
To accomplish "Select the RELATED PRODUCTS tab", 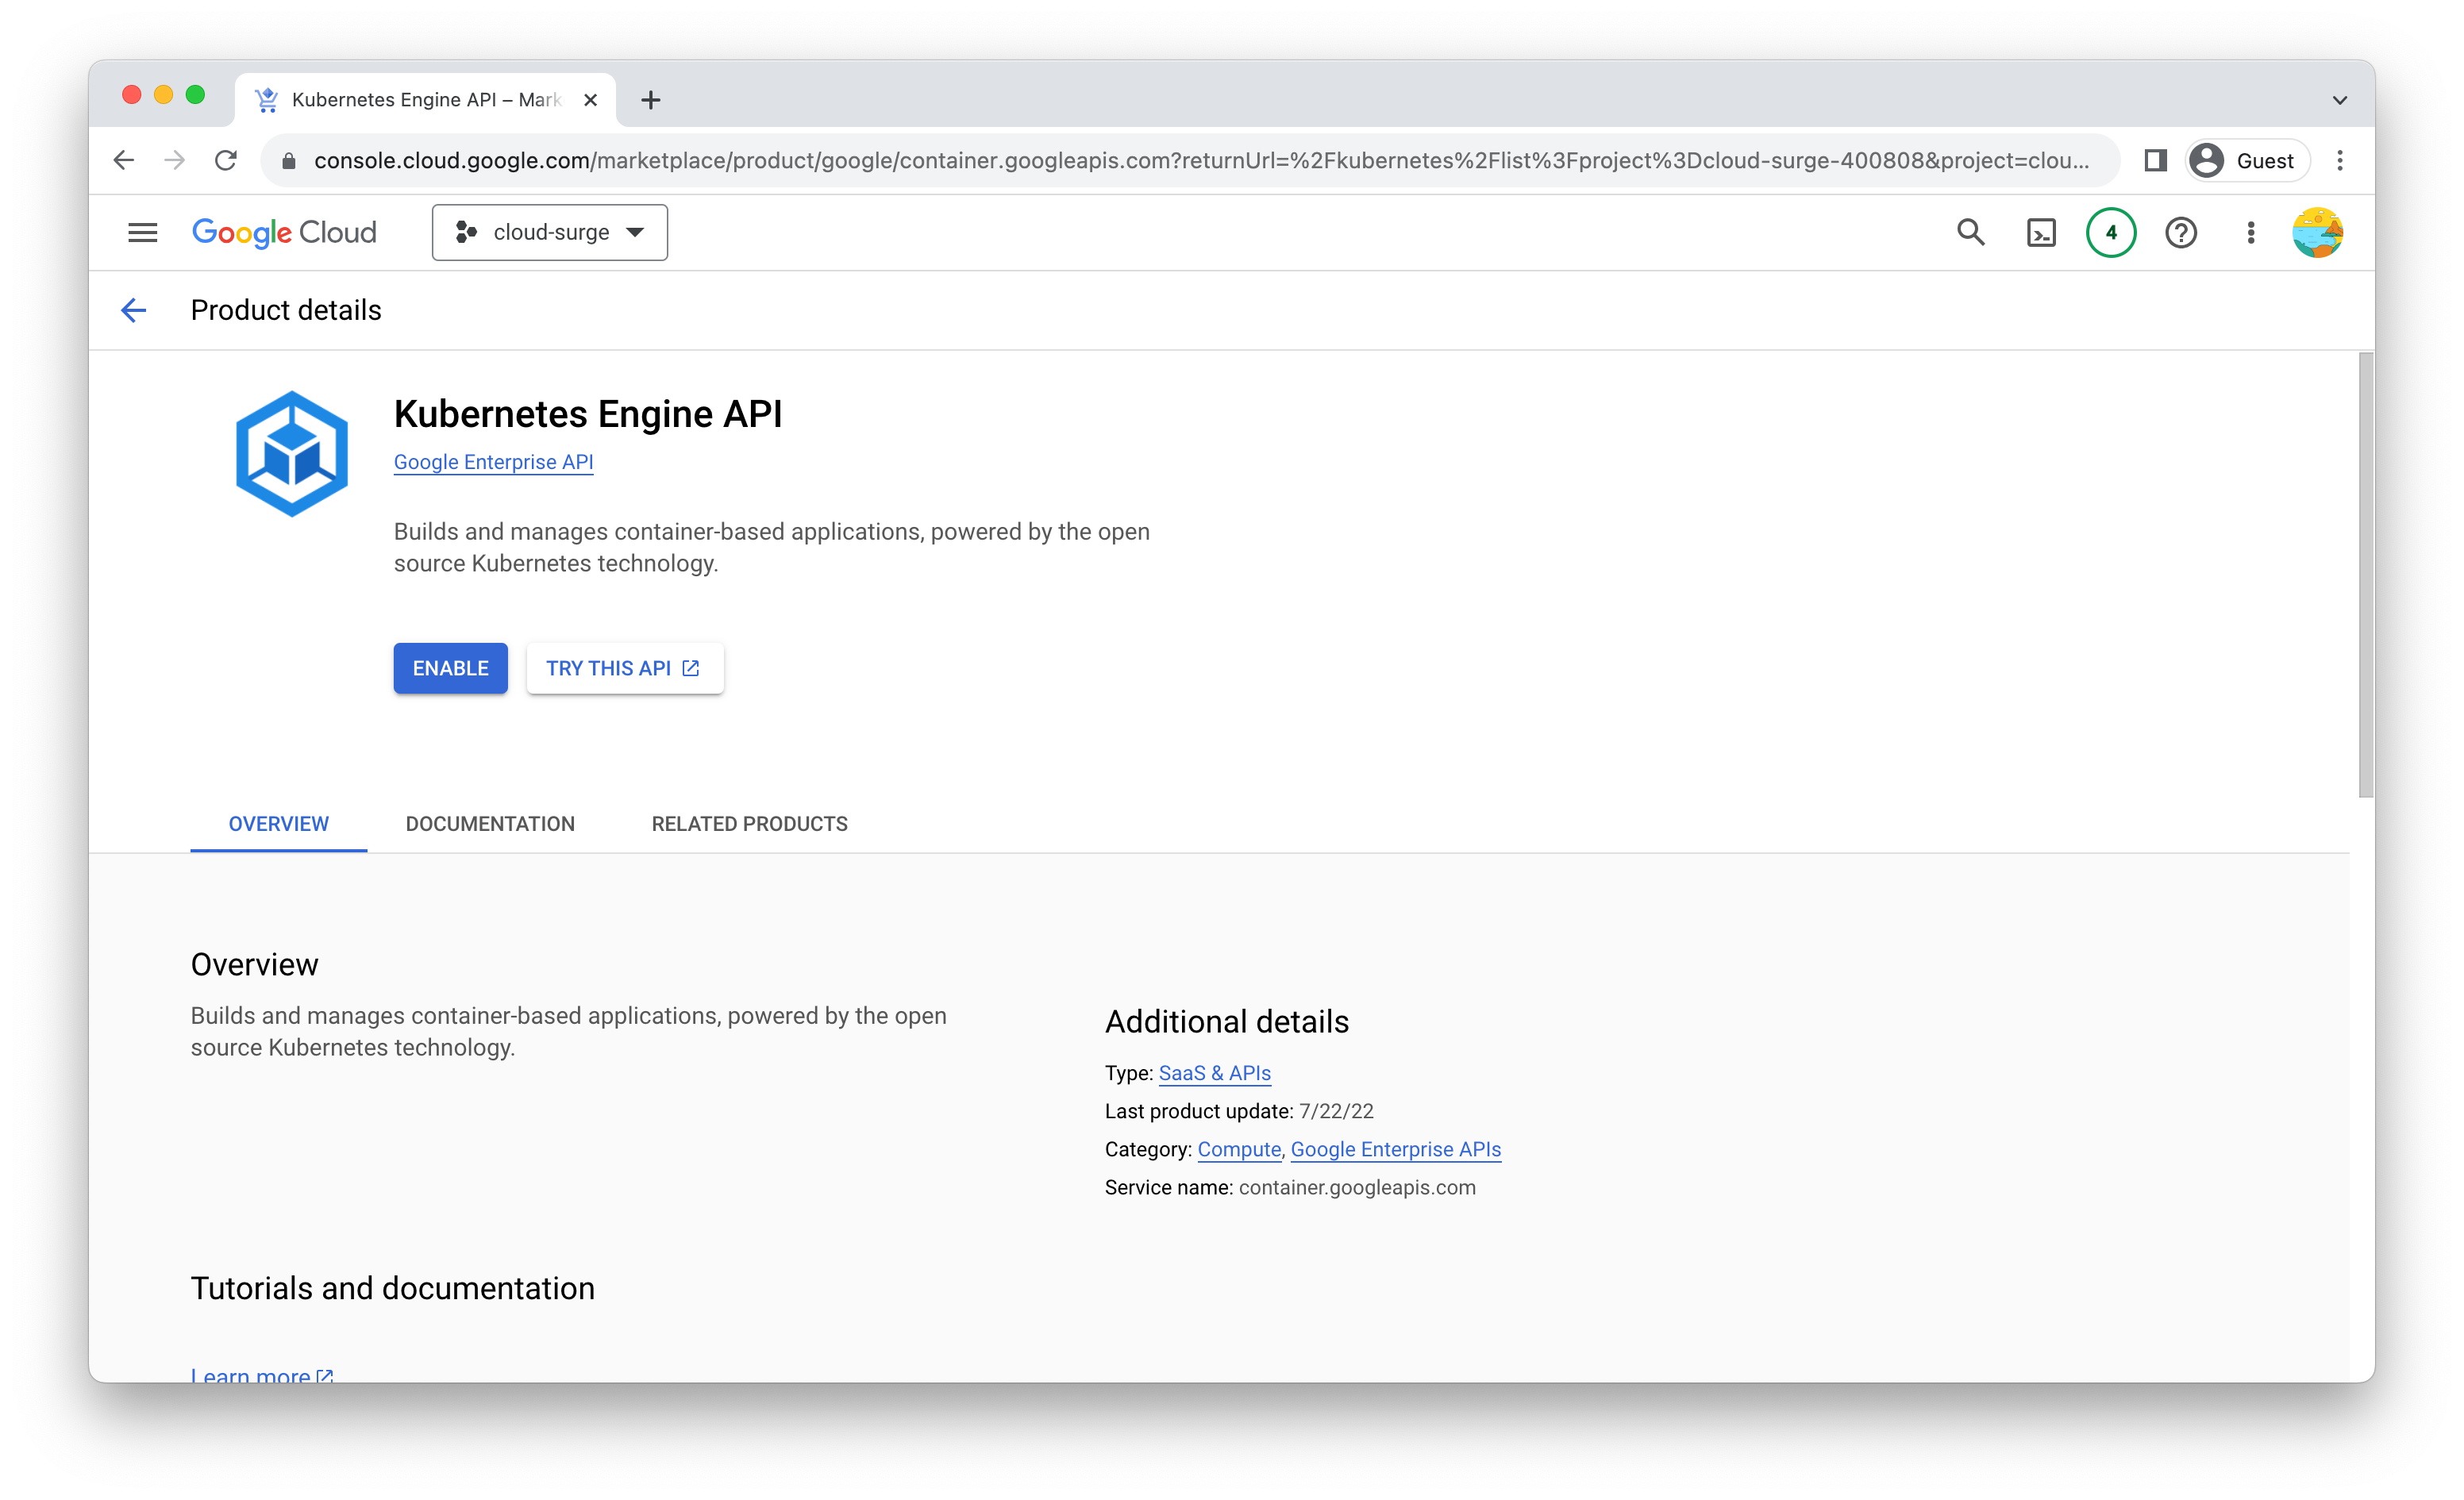I will pos(748,824).
